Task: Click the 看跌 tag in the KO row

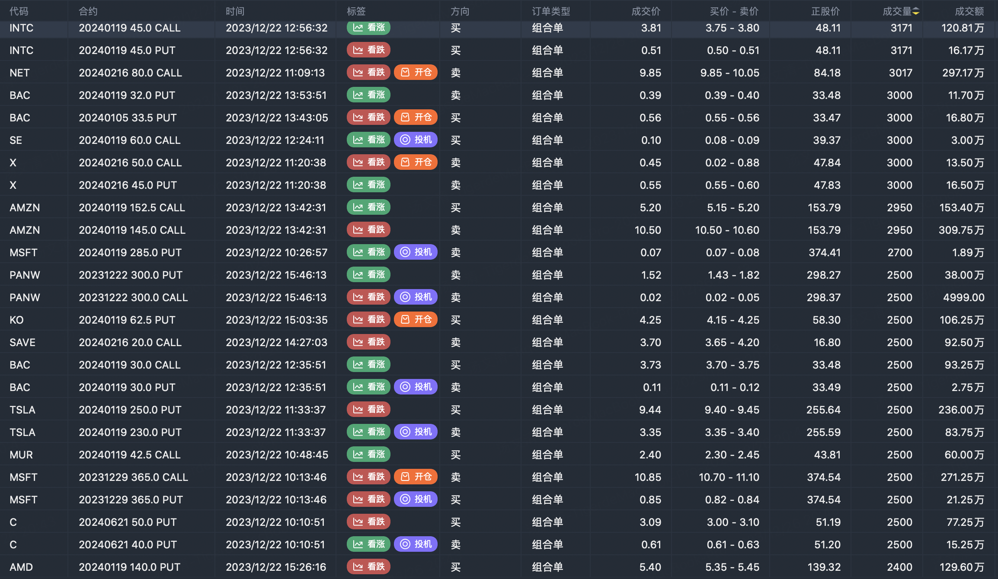Action: coord(368,320)
